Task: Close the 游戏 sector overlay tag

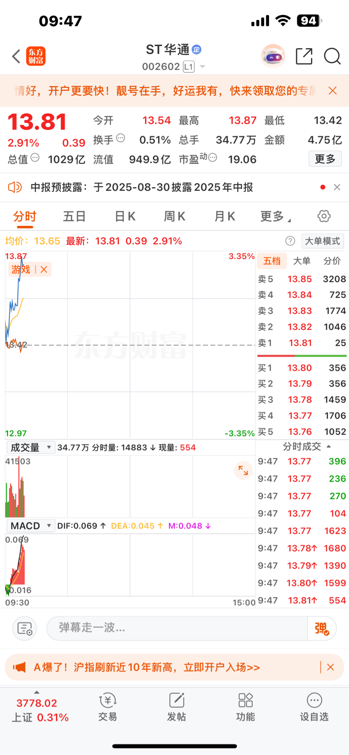Action: (44, 269)
